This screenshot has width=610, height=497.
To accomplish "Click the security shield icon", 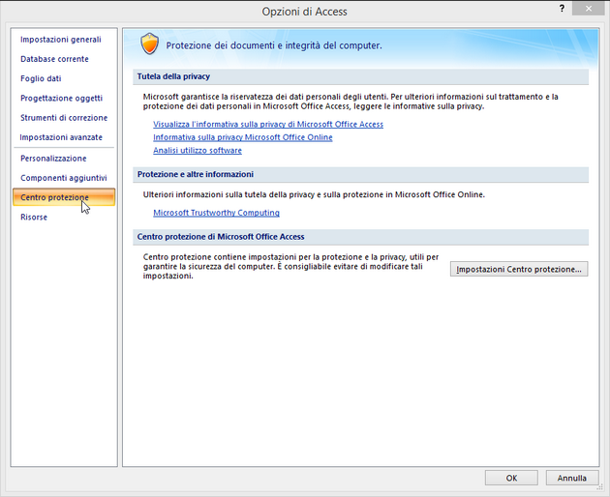I will [149, 44].
